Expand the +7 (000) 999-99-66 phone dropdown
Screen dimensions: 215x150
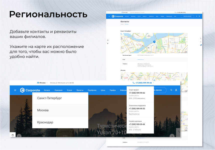(x=144, y=83)
